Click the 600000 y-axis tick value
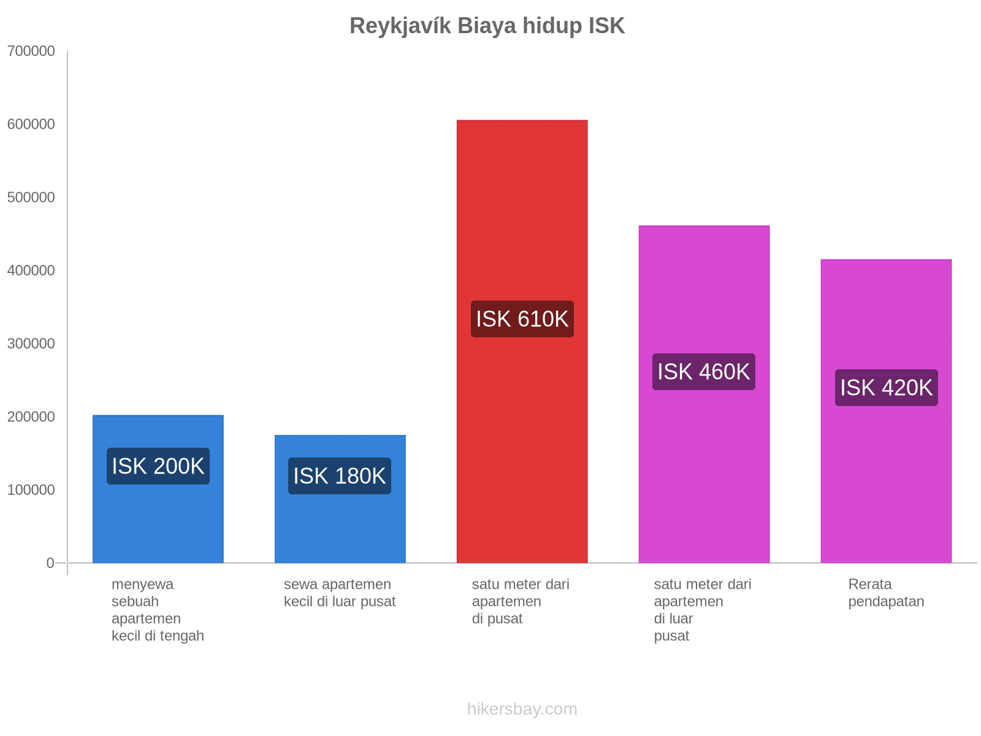 (31, 125)
